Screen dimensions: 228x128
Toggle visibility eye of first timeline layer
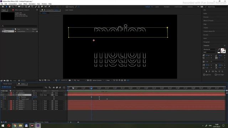1,93
